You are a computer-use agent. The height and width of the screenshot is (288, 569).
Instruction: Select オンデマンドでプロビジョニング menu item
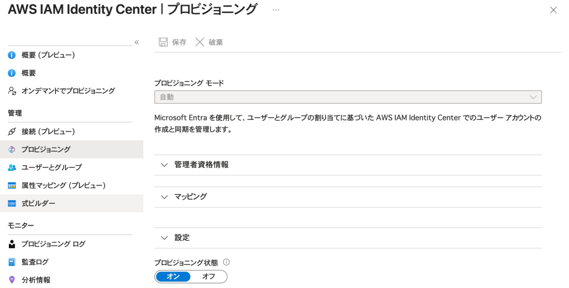tap(68, 91)
